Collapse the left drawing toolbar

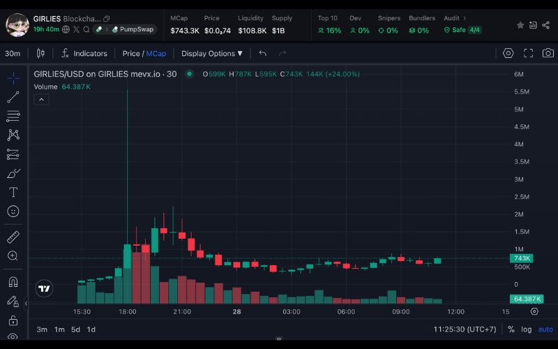pyautogui.click(x=26, y=304)
